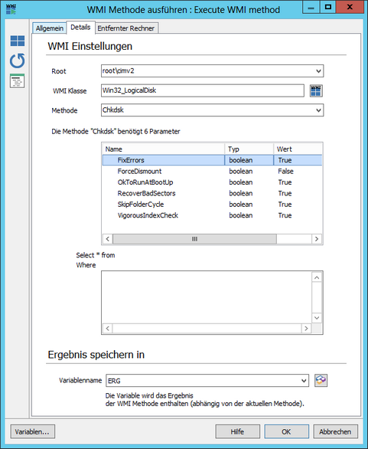Screen dimensions: 368x449
Task: Open variable picker icon next to ERG
Action: pos(321,381)
